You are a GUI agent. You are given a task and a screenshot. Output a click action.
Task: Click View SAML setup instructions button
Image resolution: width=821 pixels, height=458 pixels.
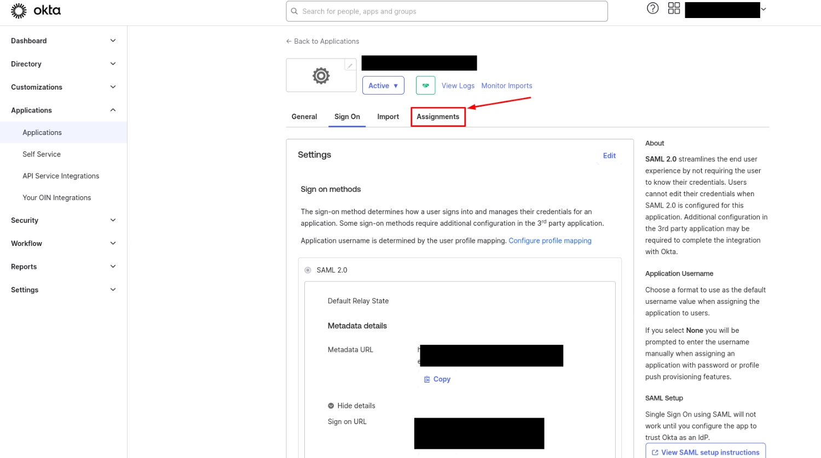click(x=705, y=452)
